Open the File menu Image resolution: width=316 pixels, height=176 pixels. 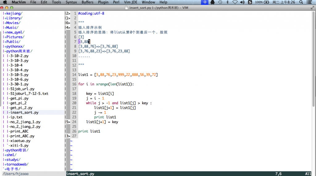[x=33, y=2]
